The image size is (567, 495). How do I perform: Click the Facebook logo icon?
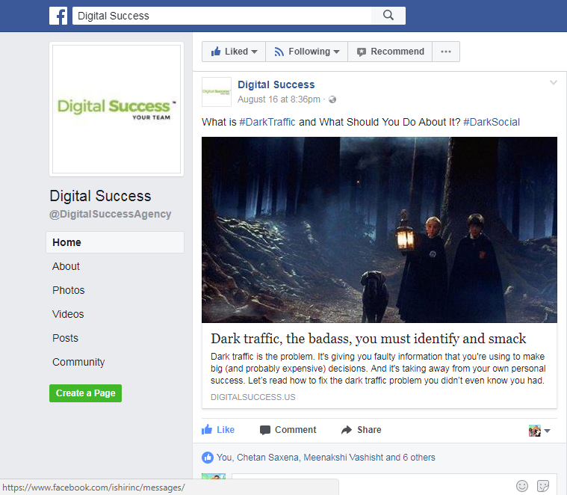(58, 16)
